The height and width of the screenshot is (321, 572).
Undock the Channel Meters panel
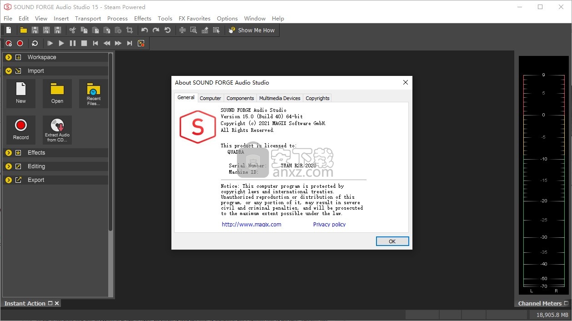pyautogui.click(x=566, y=303)
